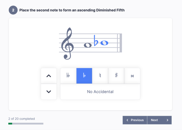Viewport: 182px width, 130px height.
Task: Return to the Previous question
Action: 135,120
